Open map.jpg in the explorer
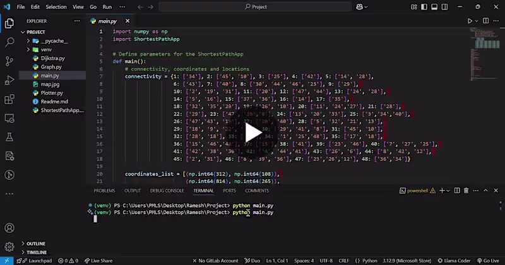 pyautogui.click(x=50, y=85)
